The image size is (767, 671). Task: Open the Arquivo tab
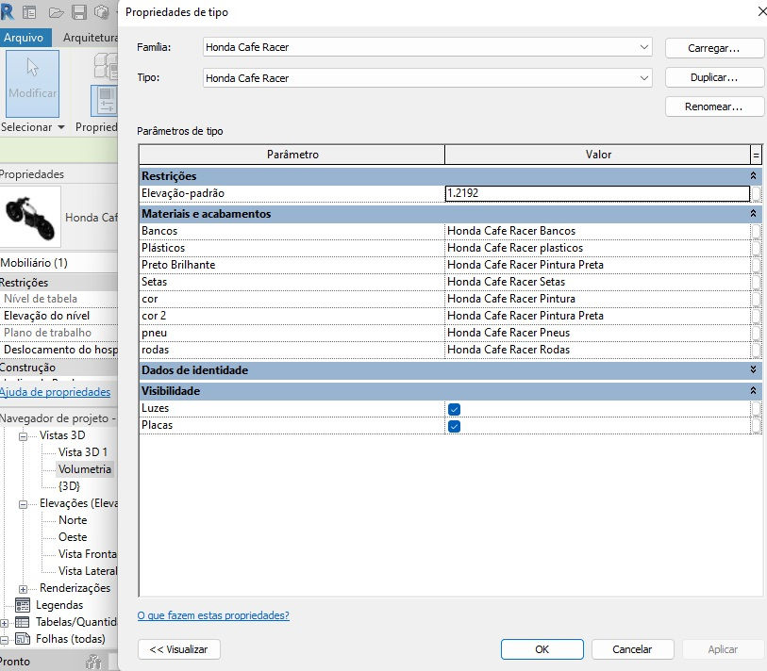click(x=24, y=37)
